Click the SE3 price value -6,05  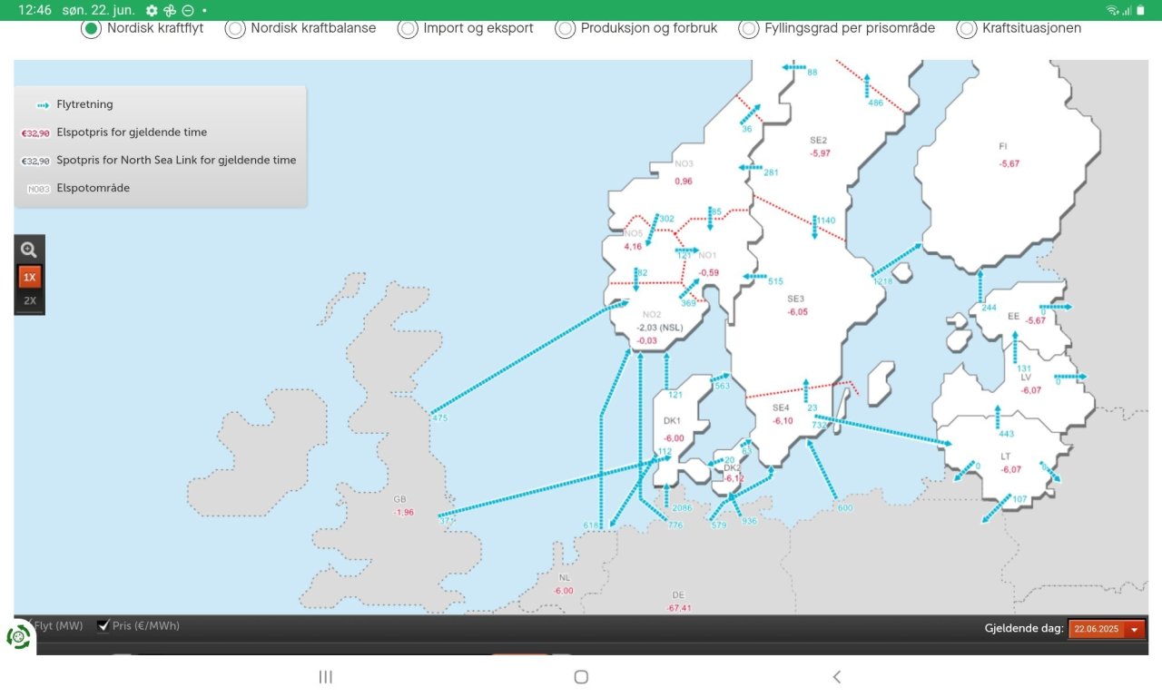(797, 311)
